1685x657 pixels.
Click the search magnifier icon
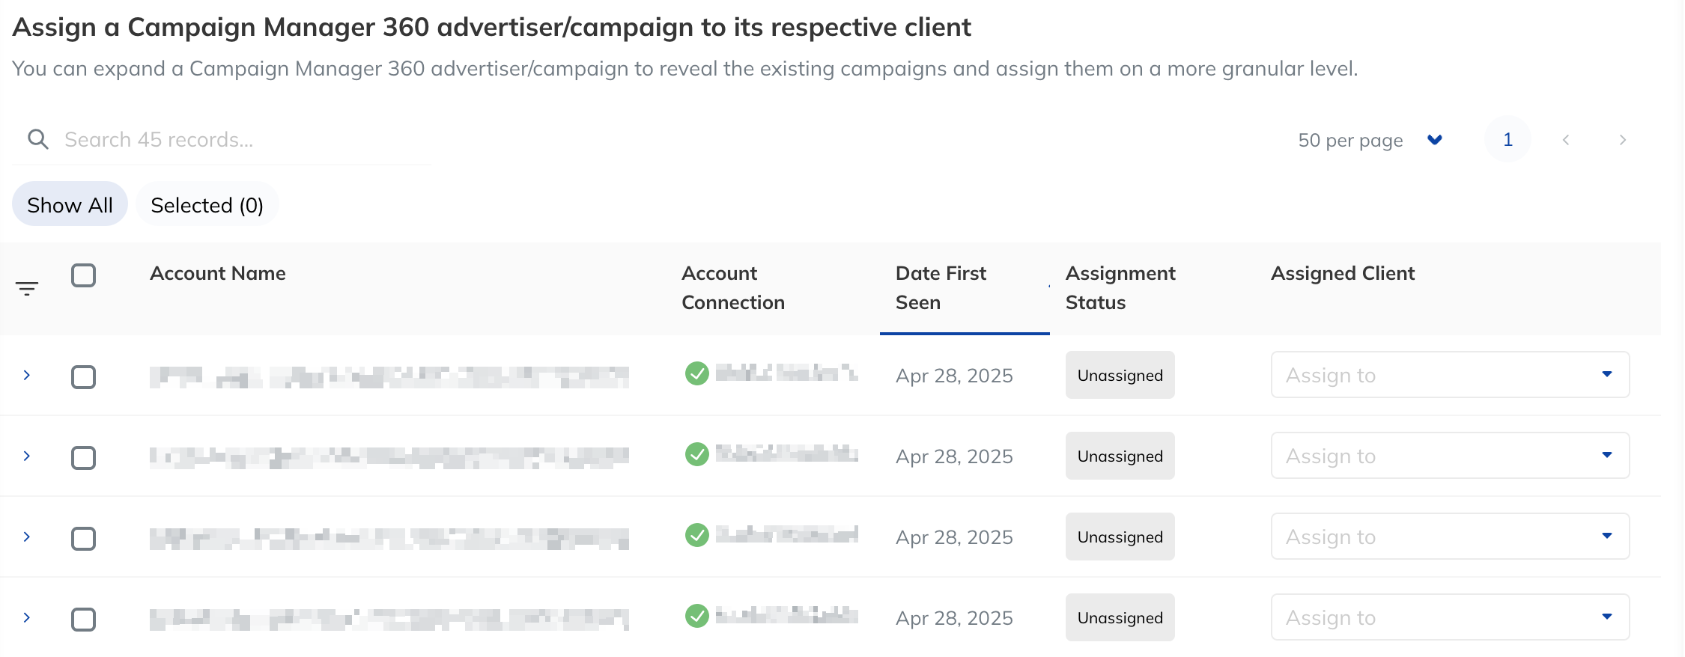click(37, 139)
